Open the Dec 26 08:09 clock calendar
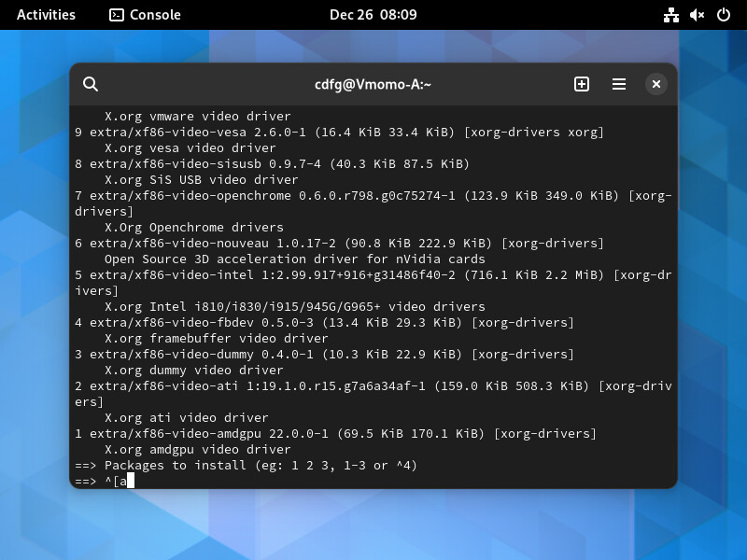This screenshot has width=747, height=560. [x=373, y=15]
